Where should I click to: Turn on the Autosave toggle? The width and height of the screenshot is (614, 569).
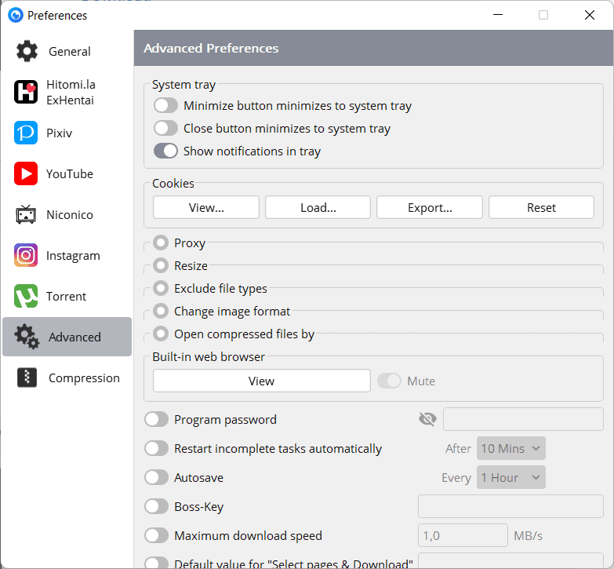pos(157,477)
